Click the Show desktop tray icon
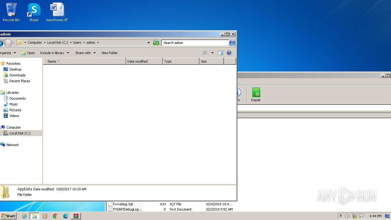This screenshot has height=220, width=391. pos(387,216)
